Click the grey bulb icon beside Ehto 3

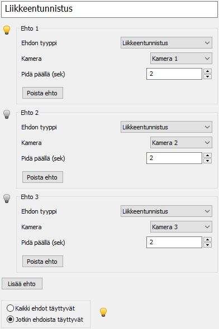click(7, 199)
